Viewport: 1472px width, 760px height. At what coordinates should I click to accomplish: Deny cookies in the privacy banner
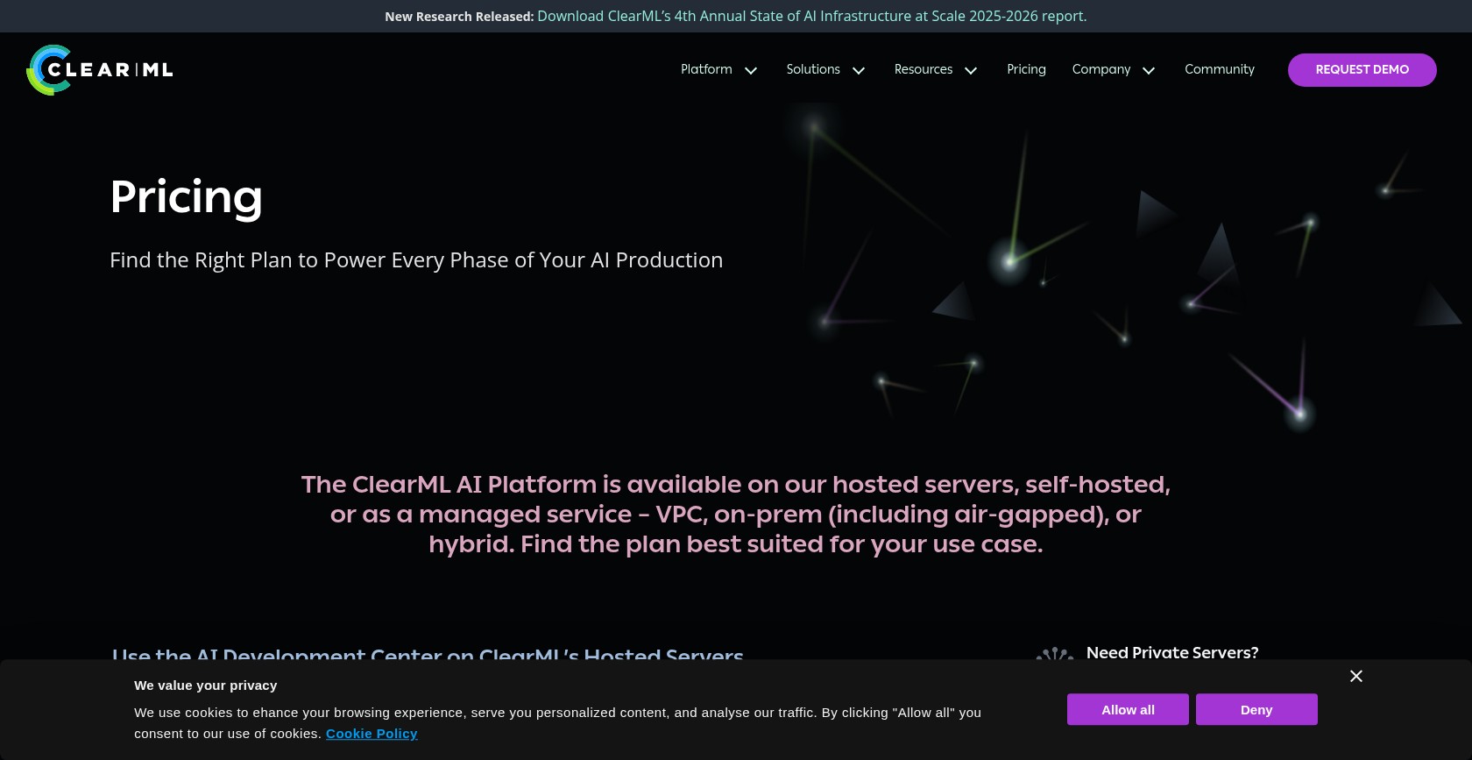point(1256,709)
